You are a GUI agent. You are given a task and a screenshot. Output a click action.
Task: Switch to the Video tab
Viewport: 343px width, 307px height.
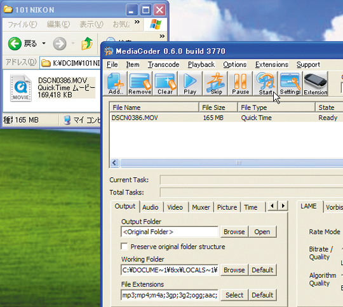175,207
